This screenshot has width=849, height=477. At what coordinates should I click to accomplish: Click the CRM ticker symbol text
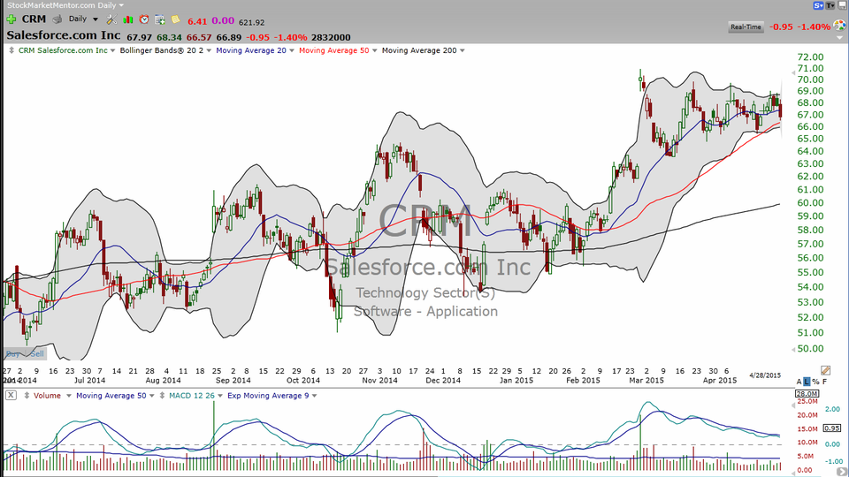tap(34, 19)
